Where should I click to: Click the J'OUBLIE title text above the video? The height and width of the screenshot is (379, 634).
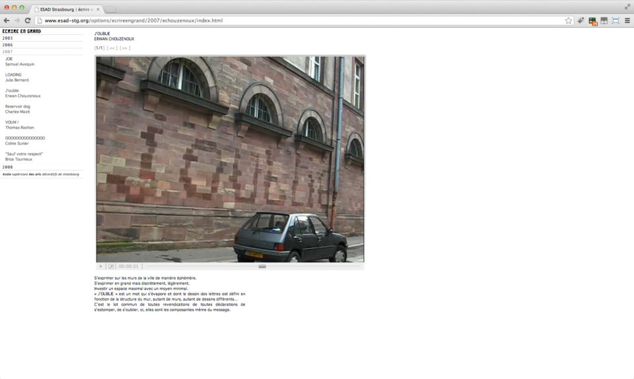point(102,34)
